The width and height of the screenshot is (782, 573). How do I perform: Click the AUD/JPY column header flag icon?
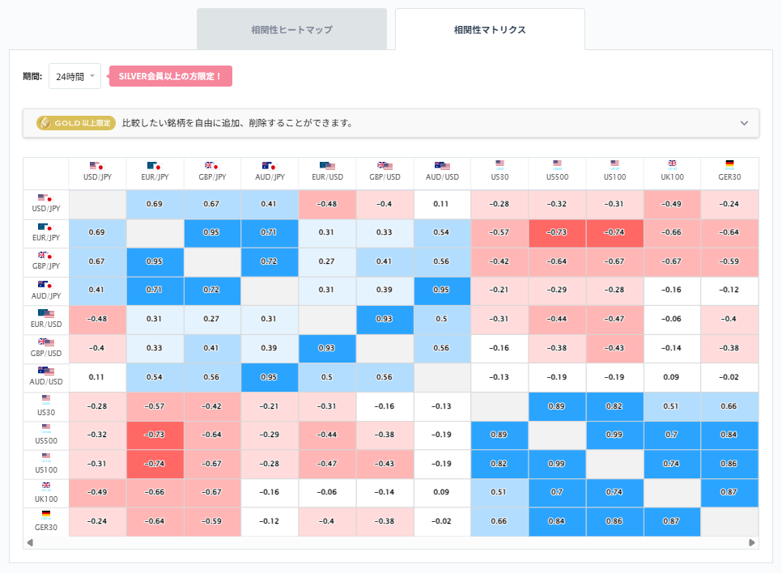(x=270, y=166)
